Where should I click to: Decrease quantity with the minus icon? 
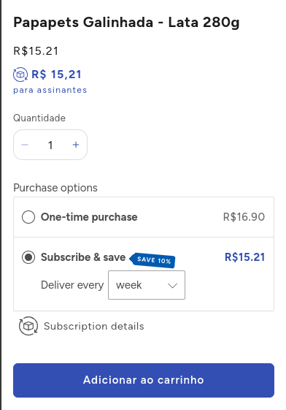pyautogui.click(x=25, y=145)
